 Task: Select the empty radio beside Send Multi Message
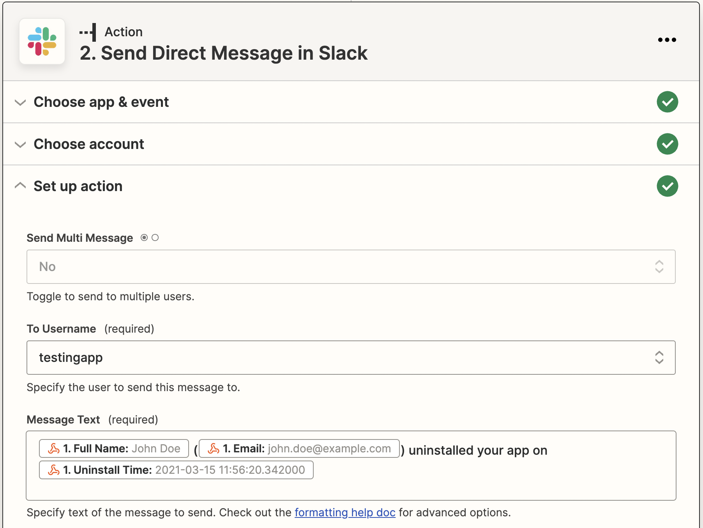(155, 237)
